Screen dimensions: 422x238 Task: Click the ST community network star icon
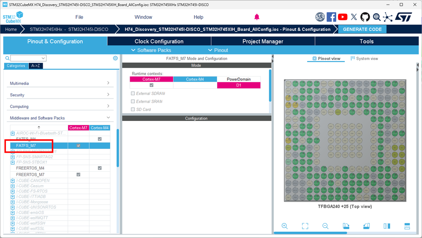387,17
